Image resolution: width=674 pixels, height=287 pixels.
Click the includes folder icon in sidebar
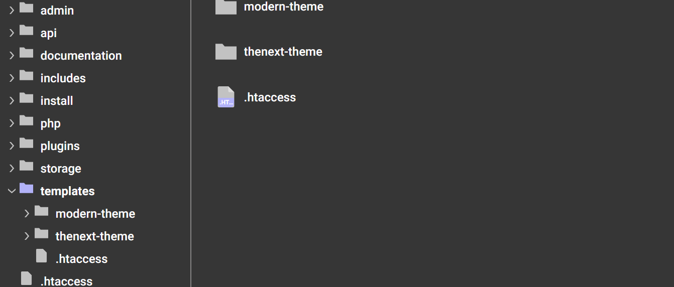point(27,77)
